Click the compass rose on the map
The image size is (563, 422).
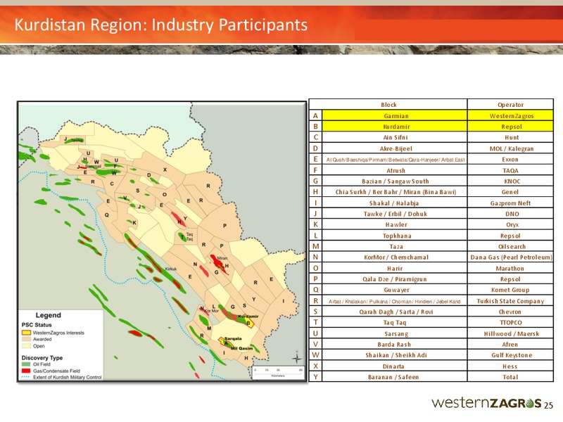click(x=297, y=358)
